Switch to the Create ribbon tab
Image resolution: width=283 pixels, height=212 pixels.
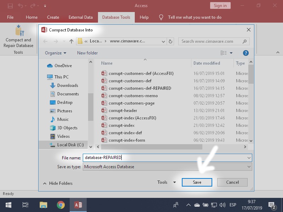click(53, 17)
